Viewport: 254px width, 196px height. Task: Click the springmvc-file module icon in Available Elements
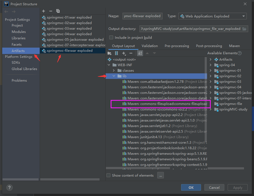[x=216, y=104]
